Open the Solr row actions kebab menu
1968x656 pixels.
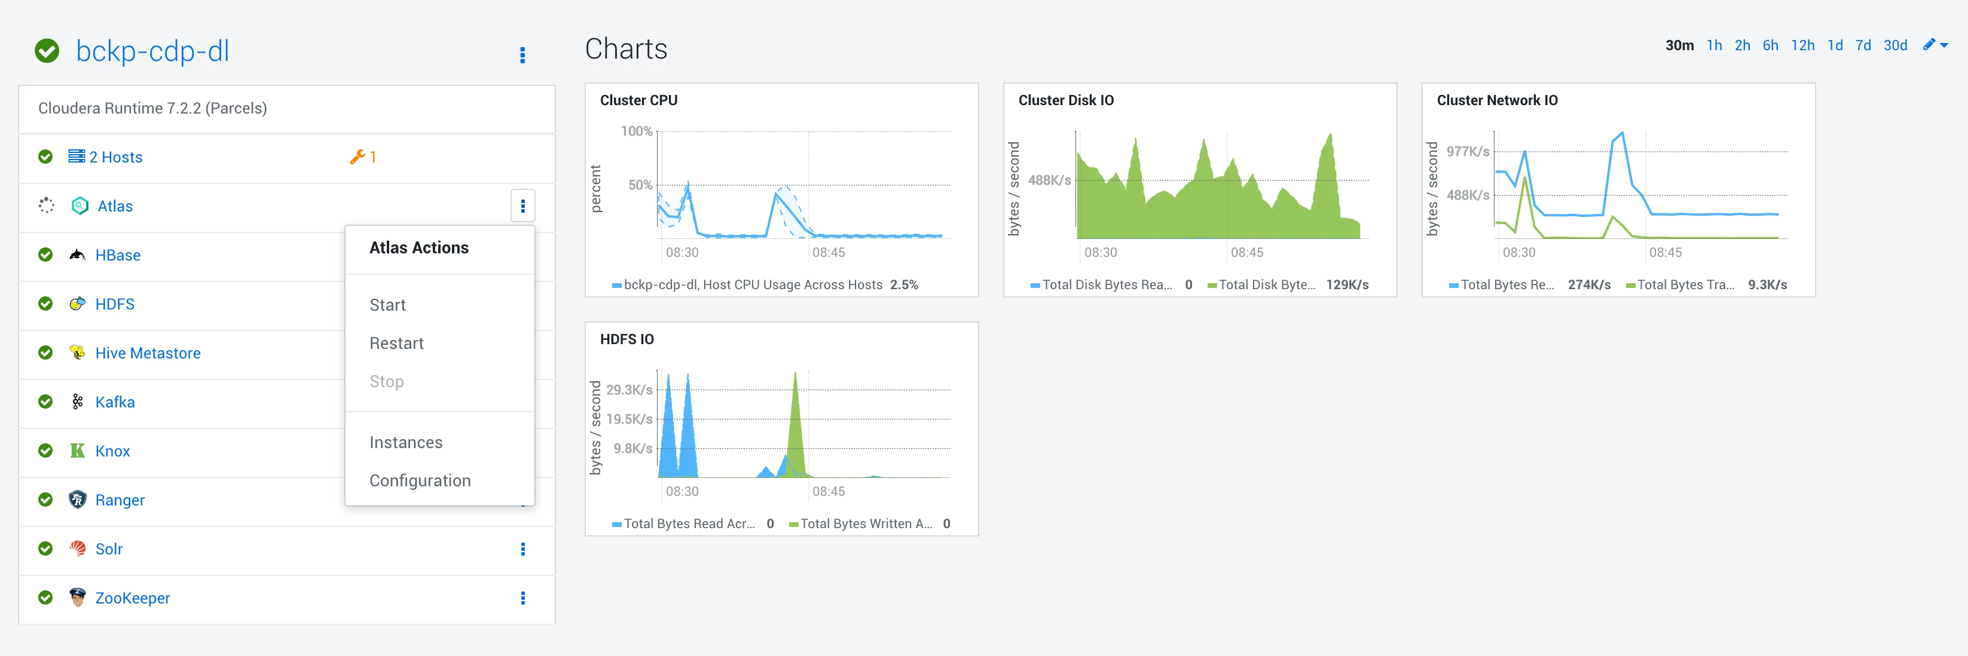[x=522, y=549]
